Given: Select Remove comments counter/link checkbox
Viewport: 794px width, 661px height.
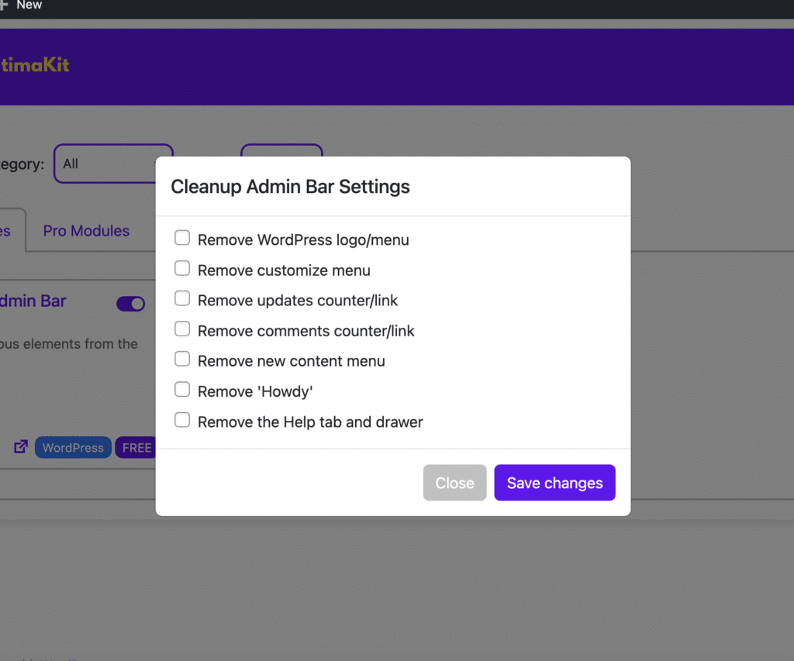Looking at the screenshot, I should pos(182,329).
